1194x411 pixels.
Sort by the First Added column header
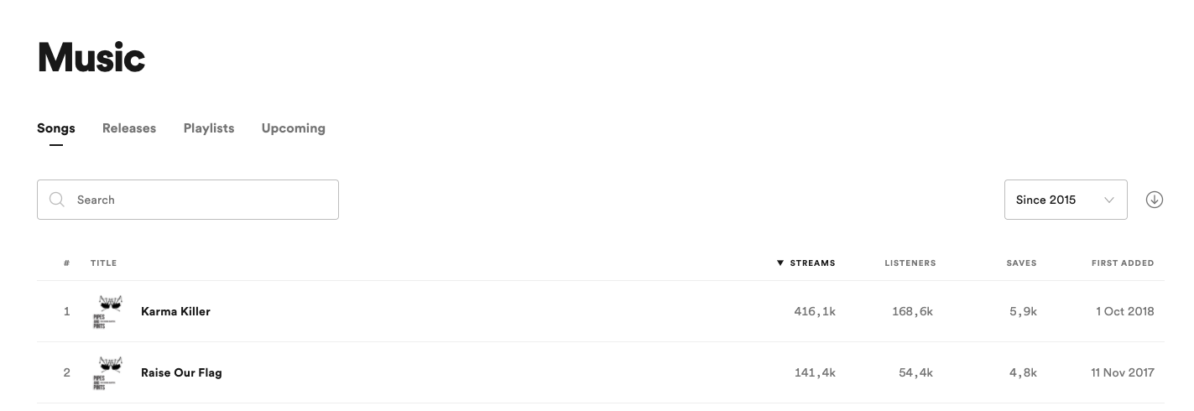[1123, 263]
